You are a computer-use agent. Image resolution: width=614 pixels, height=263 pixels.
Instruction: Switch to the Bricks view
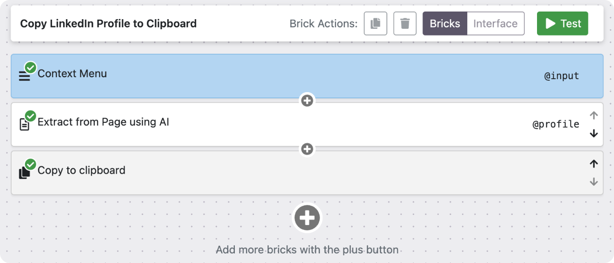445,24
